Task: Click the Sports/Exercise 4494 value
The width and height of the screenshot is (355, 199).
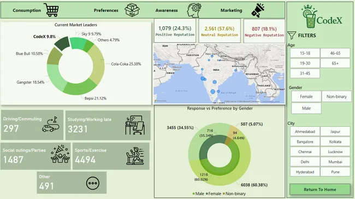Action: click(x=85, y=160)
